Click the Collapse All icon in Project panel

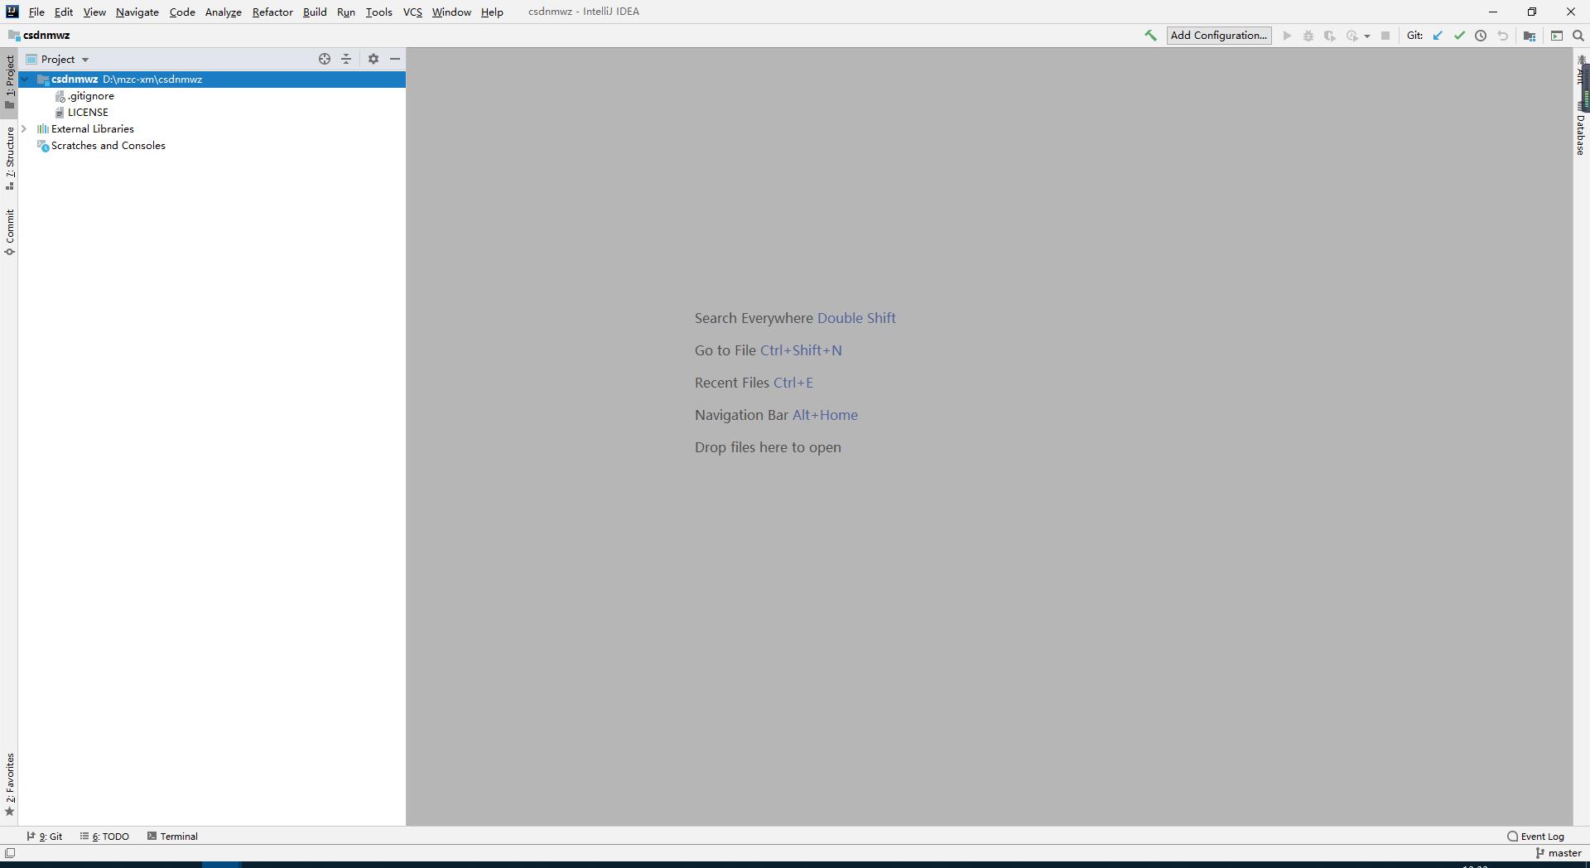pos(346,59)
